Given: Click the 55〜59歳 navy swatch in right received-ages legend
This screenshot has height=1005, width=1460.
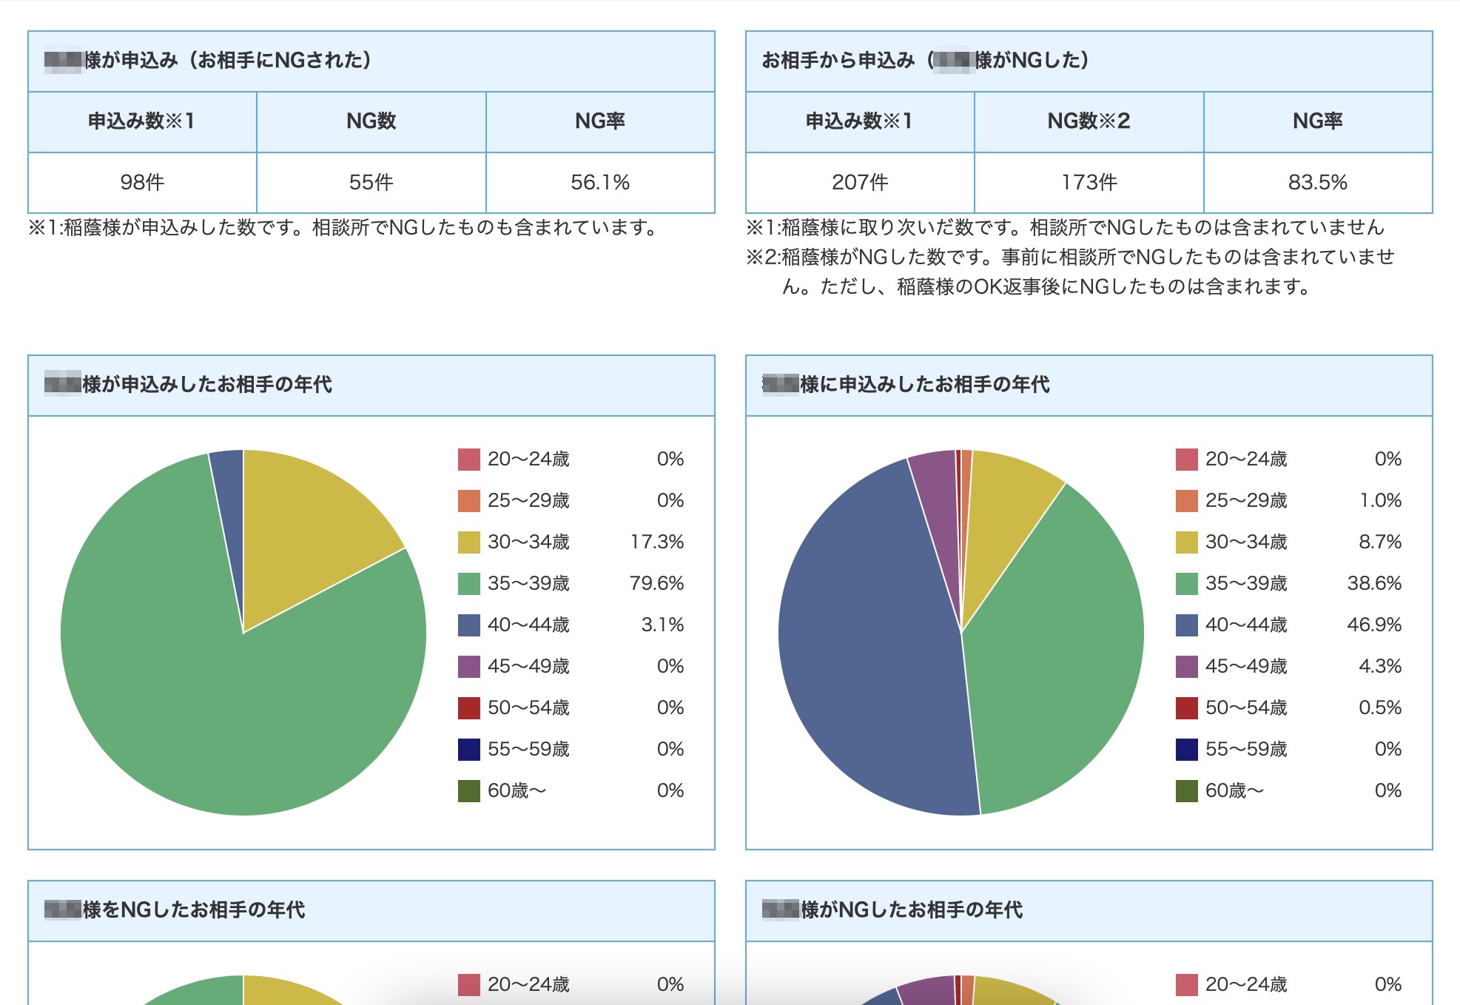Looking at the screenshot, I should pos(1187,749).
